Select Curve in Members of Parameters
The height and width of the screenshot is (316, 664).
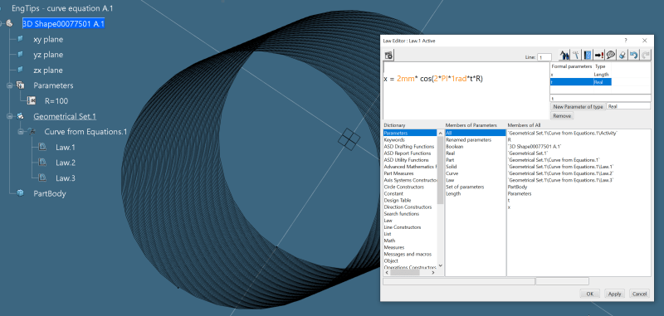452,173
